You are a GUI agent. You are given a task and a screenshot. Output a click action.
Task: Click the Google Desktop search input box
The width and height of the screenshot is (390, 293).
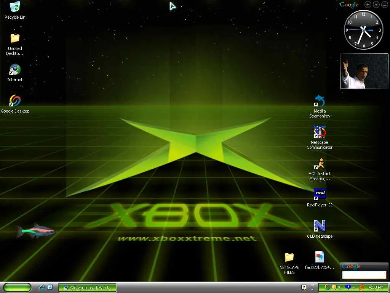pyautogui.click(x=364, y=275)
